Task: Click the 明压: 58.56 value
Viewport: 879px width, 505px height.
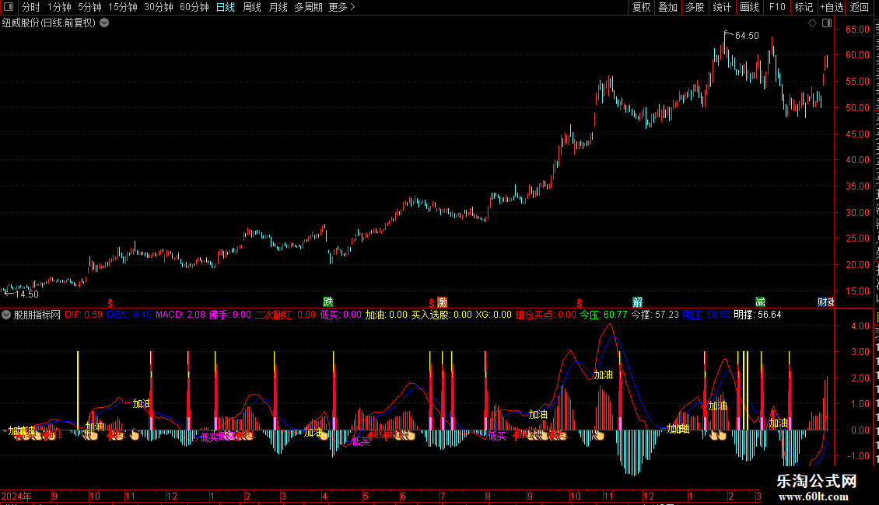Action: click(x=706, y=315)
